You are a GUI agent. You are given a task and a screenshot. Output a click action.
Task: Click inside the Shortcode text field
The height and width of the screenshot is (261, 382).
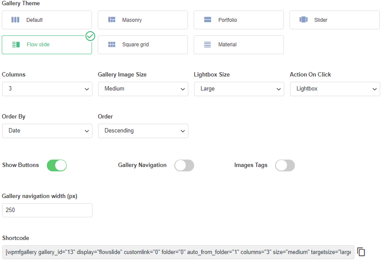coord(178,252)
